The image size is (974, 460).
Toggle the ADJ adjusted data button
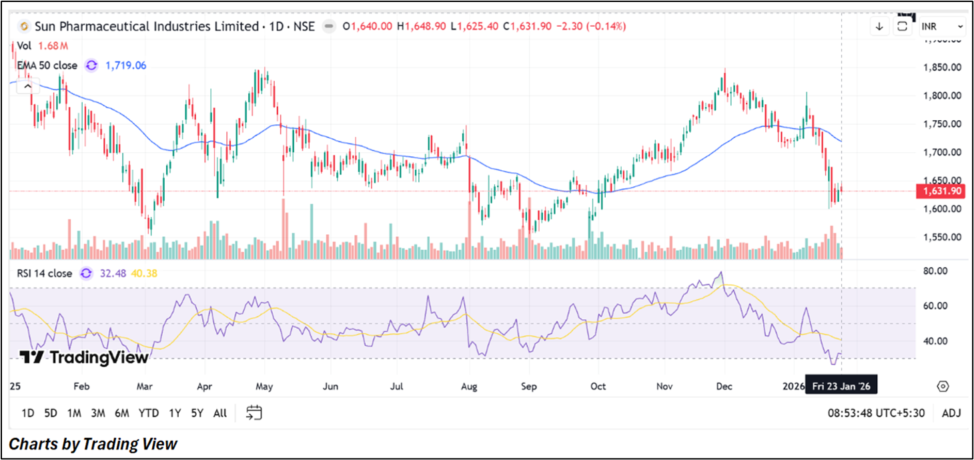951,413
